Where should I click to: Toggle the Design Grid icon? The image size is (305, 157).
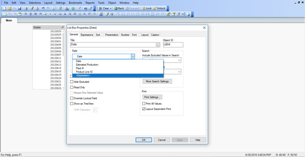pyautogui.click(x=112, y=14)
